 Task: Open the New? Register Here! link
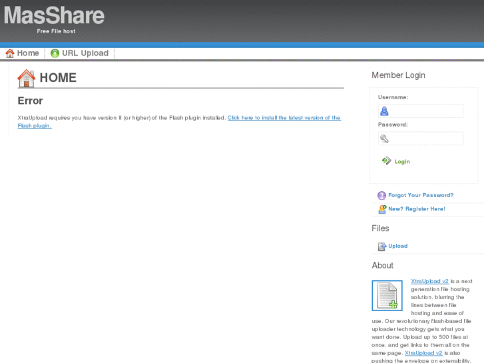(417, 209)
